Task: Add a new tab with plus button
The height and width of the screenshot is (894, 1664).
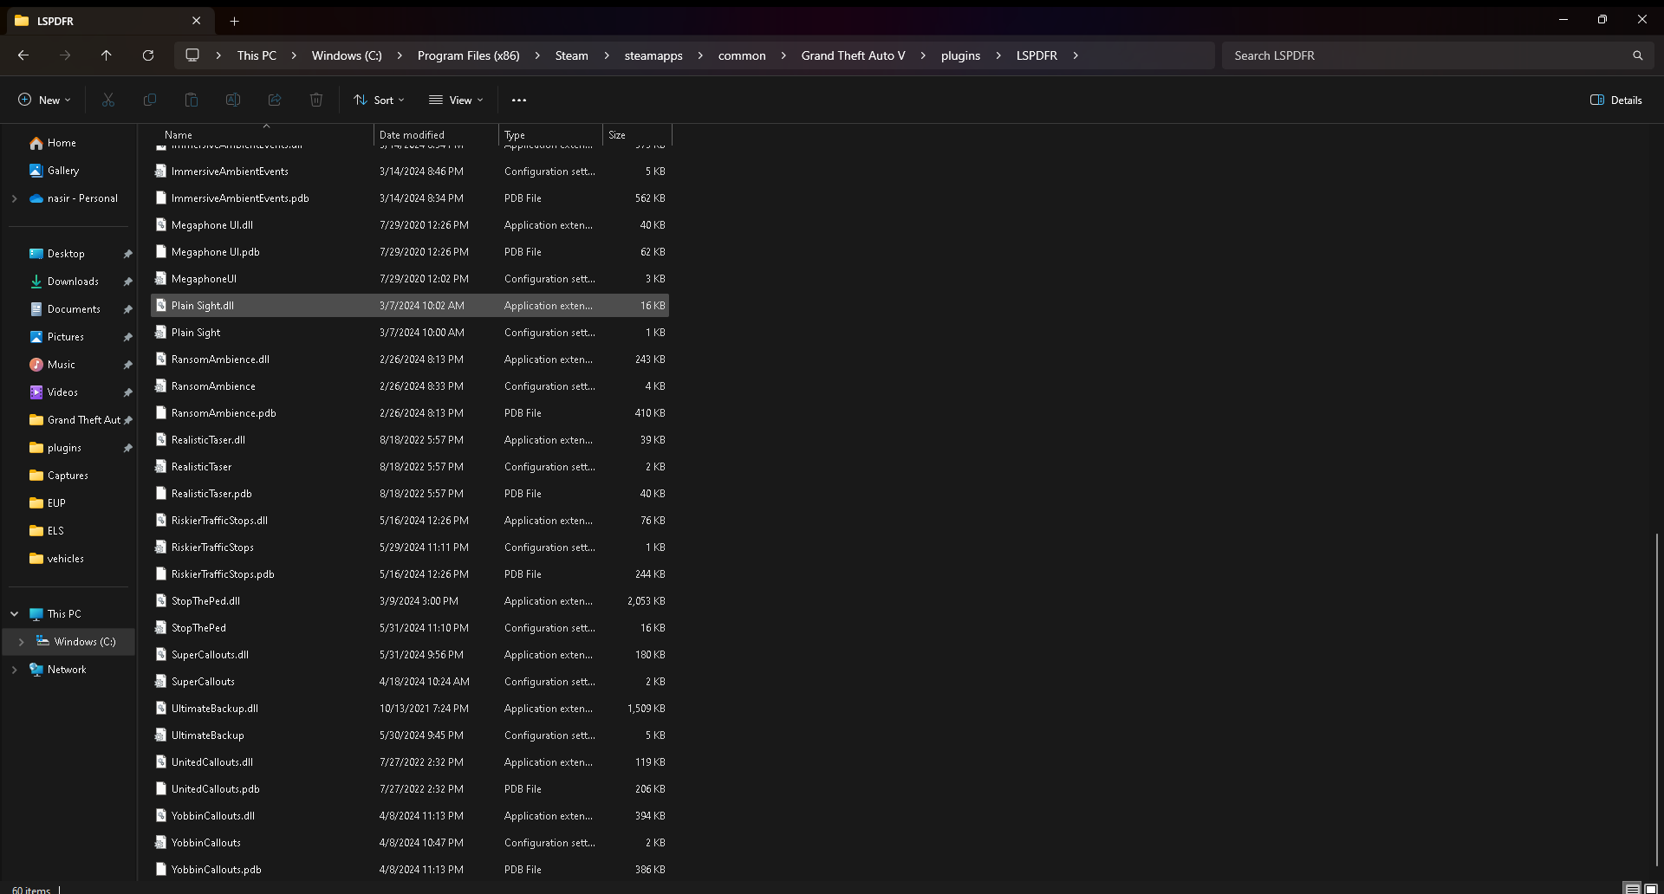Action: [x=234, y=21]
